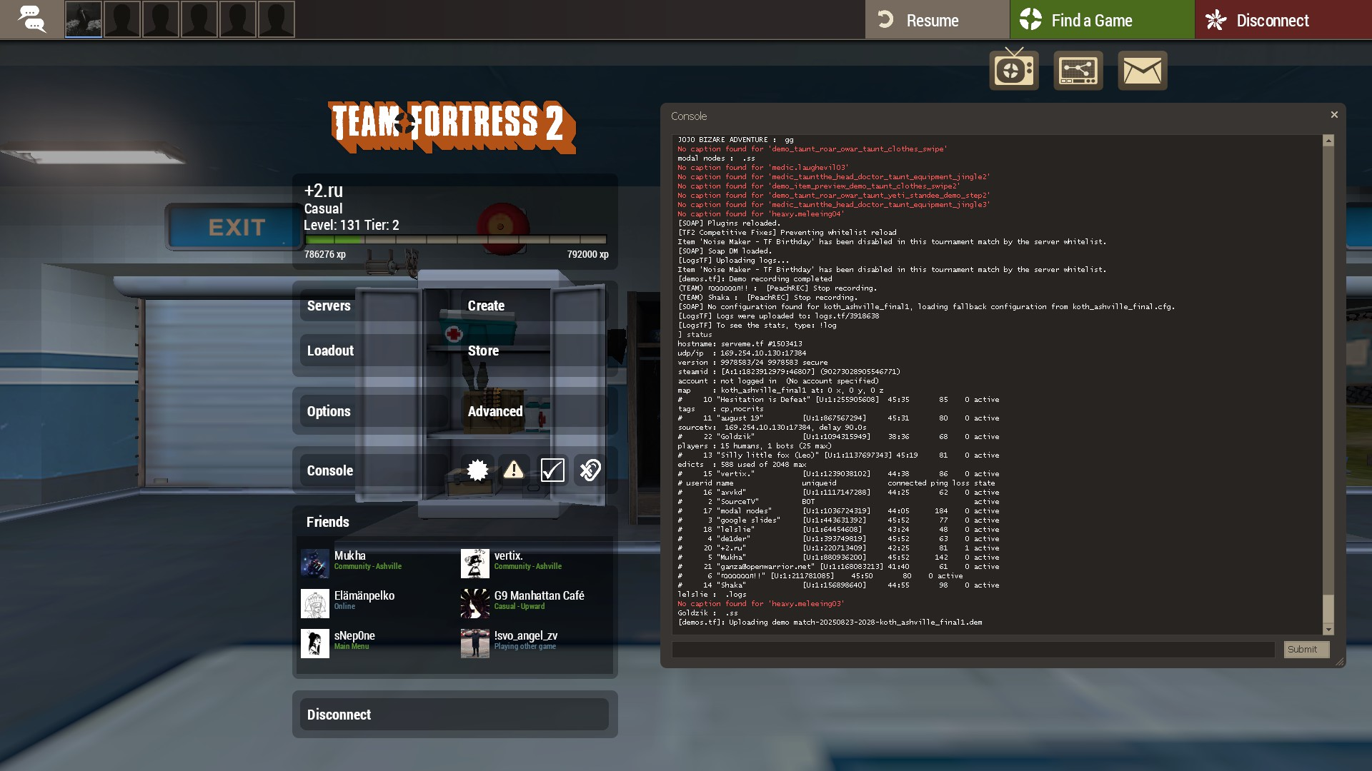The width and height of the screenshot is (1372, 771).
Task: Click the console scrollbar down arrow
Action: click(1328, 630)
